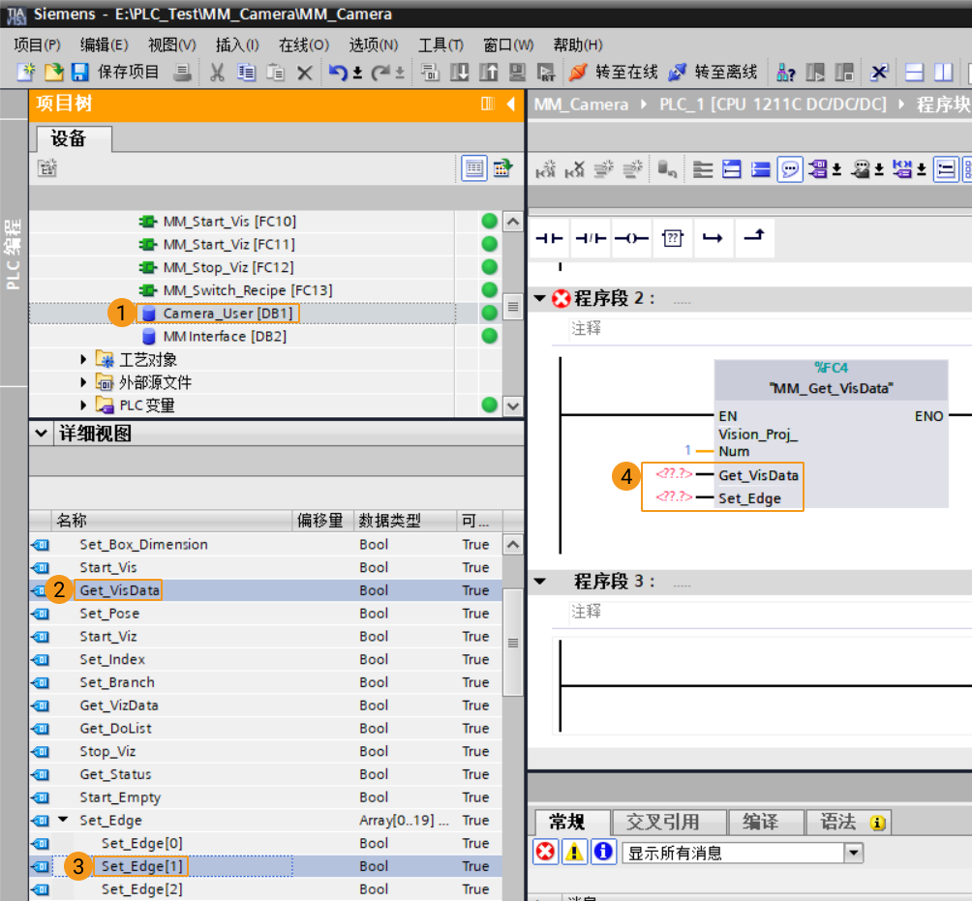
Task: Click the delete network icon in the editor toolbar
Action: point(575,169)
